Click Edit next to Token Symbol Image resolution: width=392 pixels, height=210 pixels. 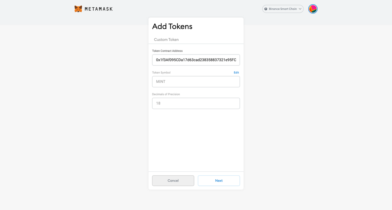click(x=236, y=73)
